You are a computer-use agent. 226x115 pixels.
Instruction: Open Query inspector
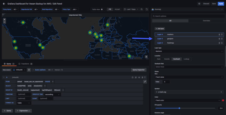139,70
